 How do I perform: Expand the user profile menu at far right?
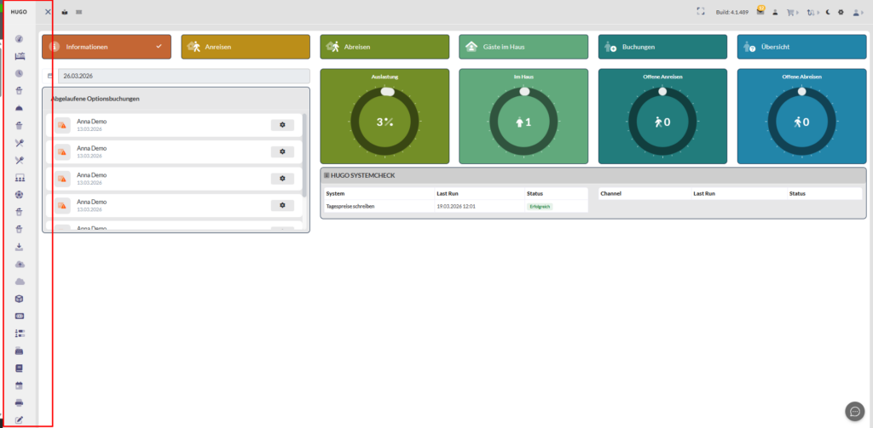[858, 12]
